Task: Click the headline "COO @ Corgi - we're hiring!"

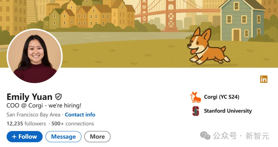Action: click(x=44, y=106)
